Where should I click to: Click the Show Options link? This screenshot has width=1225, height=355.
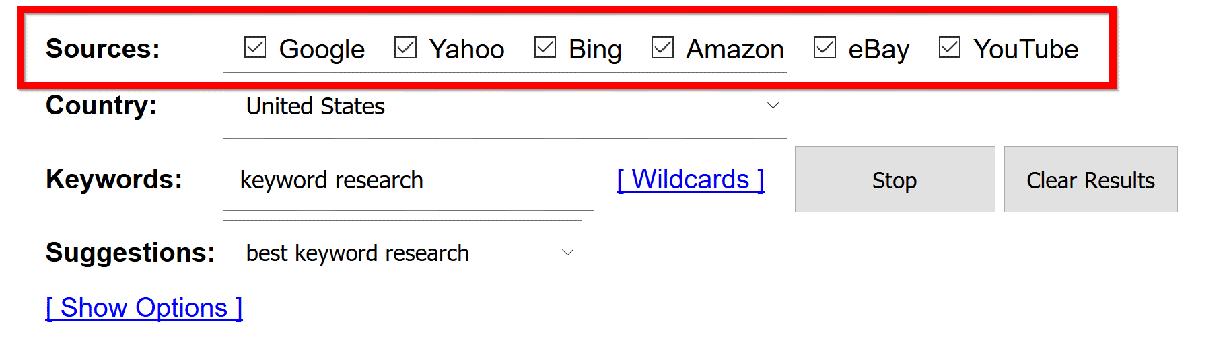tap(144, 308)
